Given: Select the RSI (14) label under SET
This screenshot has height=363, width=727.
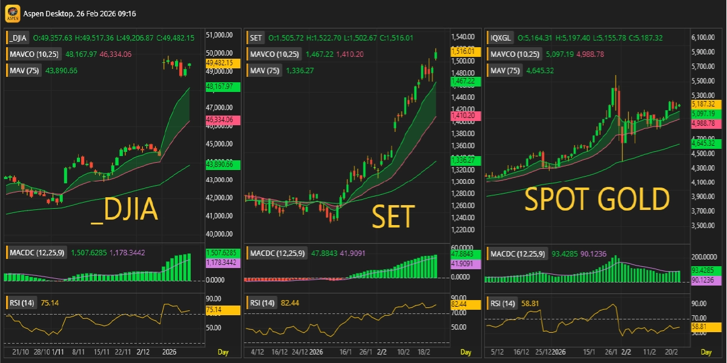Looking at the screenshot, I should (262, 302).
